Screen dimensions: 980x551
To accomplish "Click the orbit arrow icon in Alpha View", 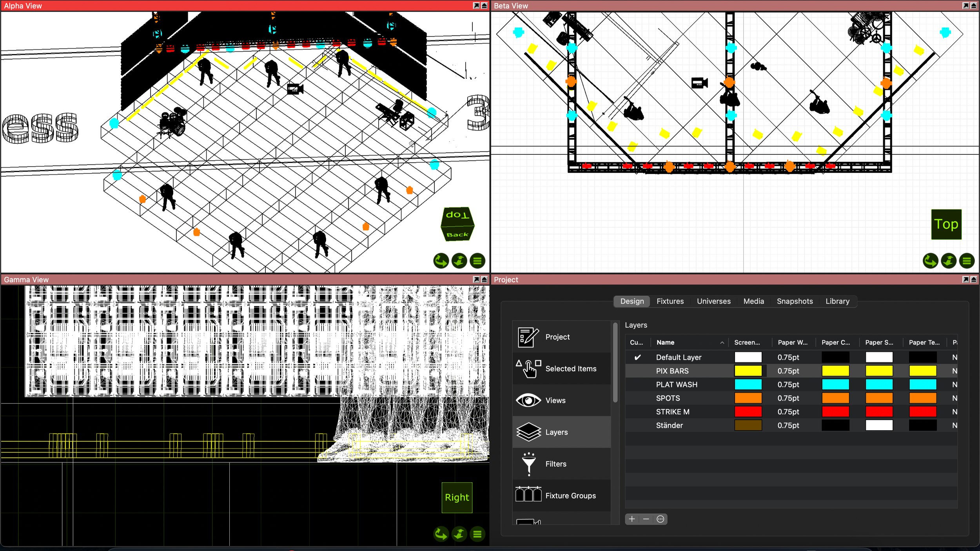I will point(441,261).
